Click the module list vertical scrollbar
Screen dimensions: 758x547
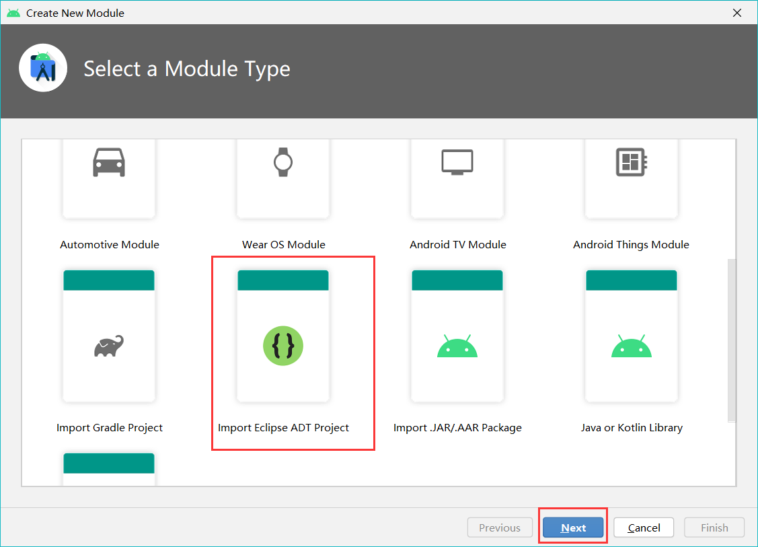pos(732,340)
